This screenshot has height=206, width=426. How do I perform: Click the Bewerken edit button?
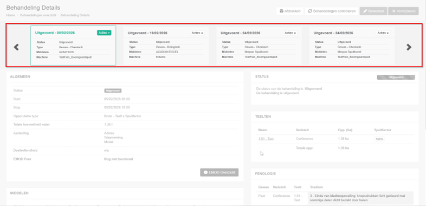click(x=373, y=11)
